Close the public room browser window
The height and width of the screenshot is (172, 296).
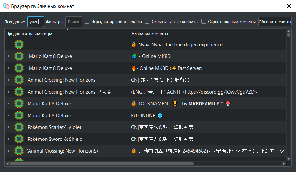coord(289,6)
